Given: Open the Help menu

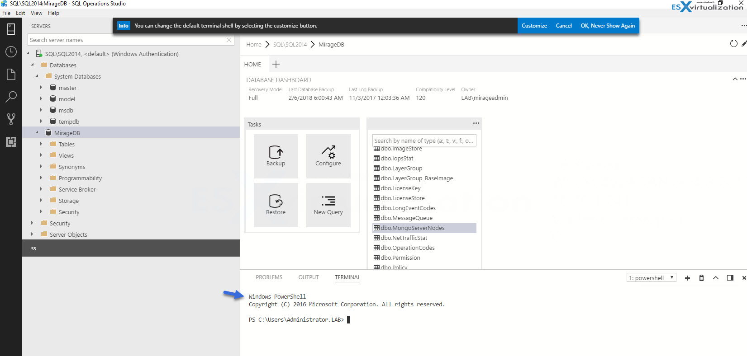Looking at the screenshot, I should [53, 13].
